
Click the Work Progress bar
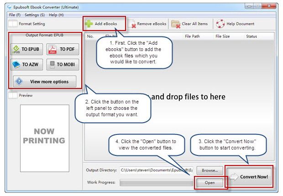point(156,182)
